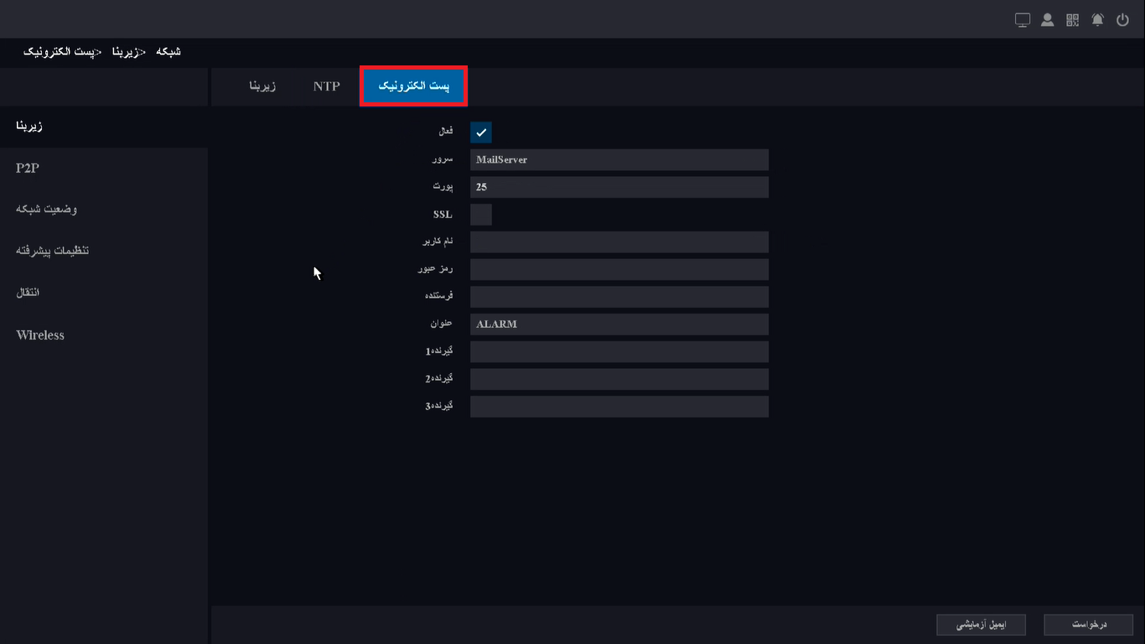Open تنظیمات پیشرفته in the sidebar

tap(104, 251)
